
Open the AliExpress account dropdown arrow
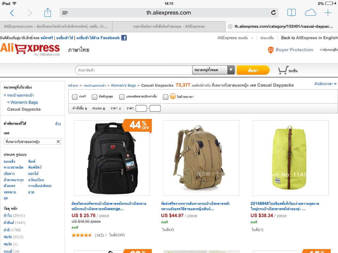(252, 38)
